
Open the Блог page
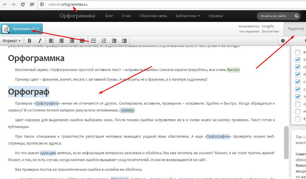(x=109, y=16)
